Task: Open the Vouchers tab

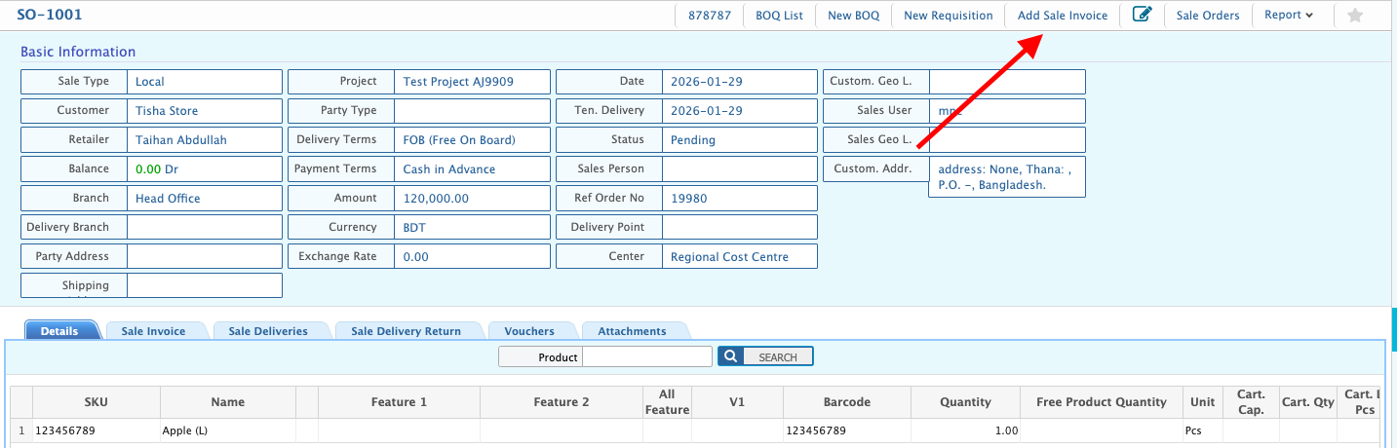Action: click(x=529, y=331)
